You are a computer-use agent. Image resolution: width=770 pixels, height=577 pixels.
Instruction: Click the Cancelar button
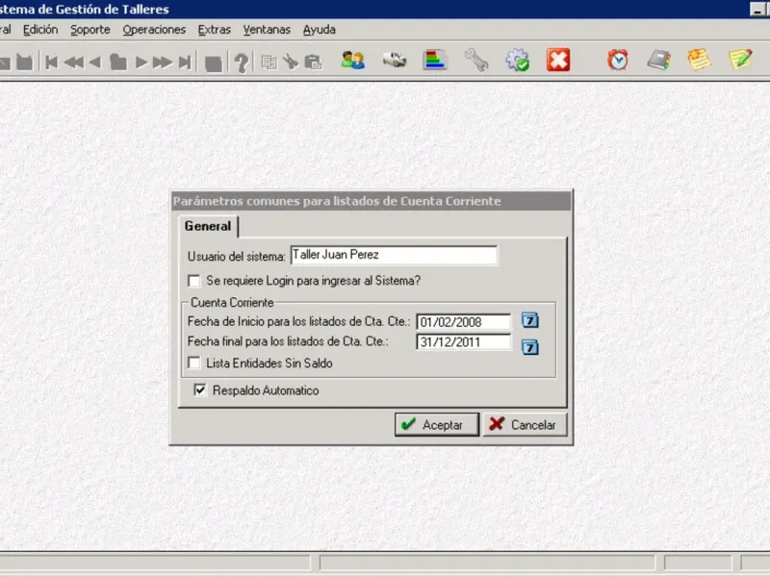tap(525, 424)
